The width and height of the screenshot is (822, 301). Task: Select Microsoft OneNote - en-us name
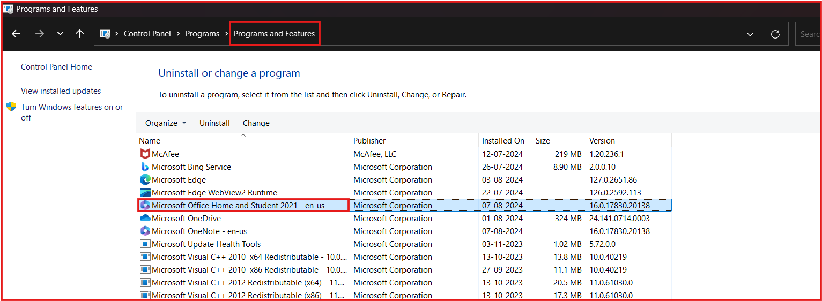pyautogui.click(x=199, y=231)
